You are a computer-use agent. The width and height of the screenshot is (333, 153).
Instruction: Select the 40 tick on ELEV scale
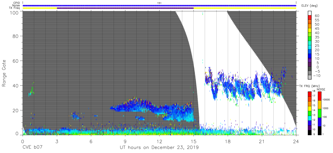(316, 33)
